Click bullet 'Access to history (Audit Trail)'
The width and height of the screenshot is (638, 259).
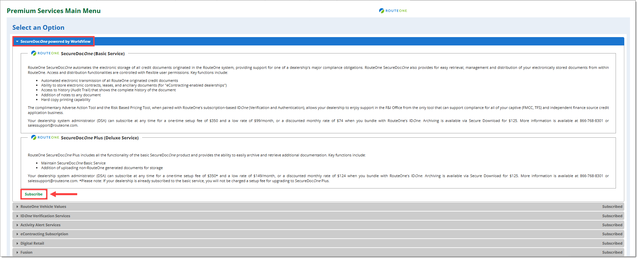click(x=108, y=90)
